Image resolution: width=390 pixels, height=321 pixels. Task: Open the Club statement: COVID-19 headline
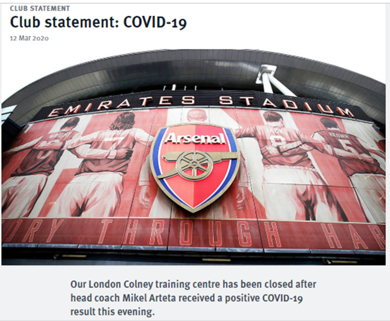coord(98,22)
